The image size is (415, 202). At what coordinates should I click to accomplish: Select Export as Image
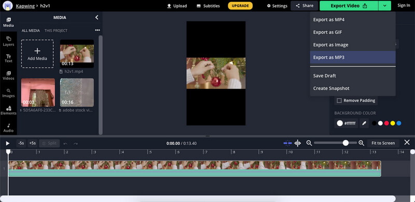(x=353, y=45)
